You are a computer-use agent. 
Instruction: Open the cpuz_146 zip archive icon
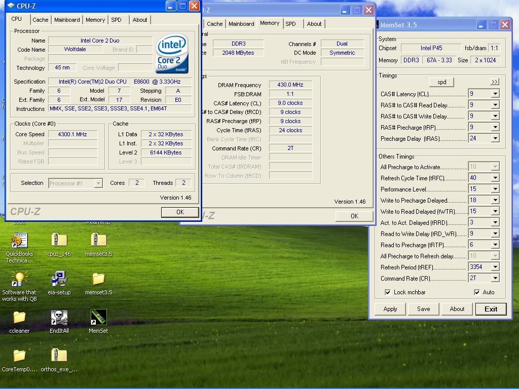coord(59,241)
